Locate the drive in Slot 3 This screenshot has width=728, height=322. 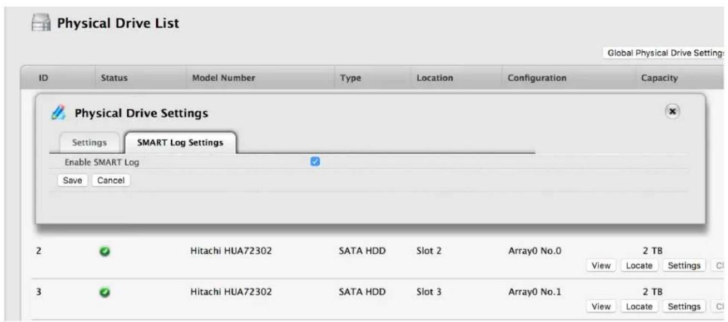(x=639, y=306)
